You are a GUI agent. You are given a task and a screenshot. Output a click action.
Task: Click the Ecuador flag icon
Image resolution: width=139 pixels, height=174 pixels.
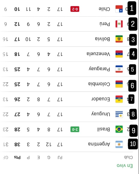(119, 99)
